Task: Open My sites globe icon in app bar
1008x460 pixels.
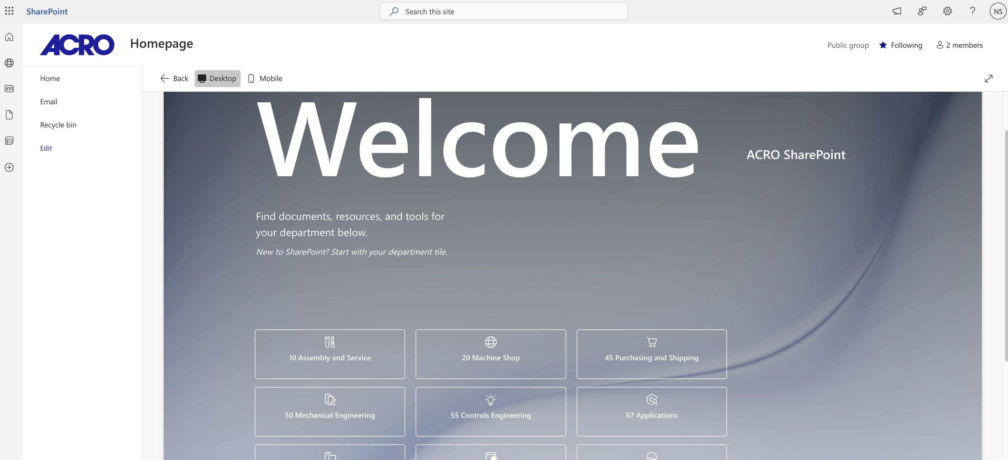Action: pyautogui.click(x=10, y=63)
